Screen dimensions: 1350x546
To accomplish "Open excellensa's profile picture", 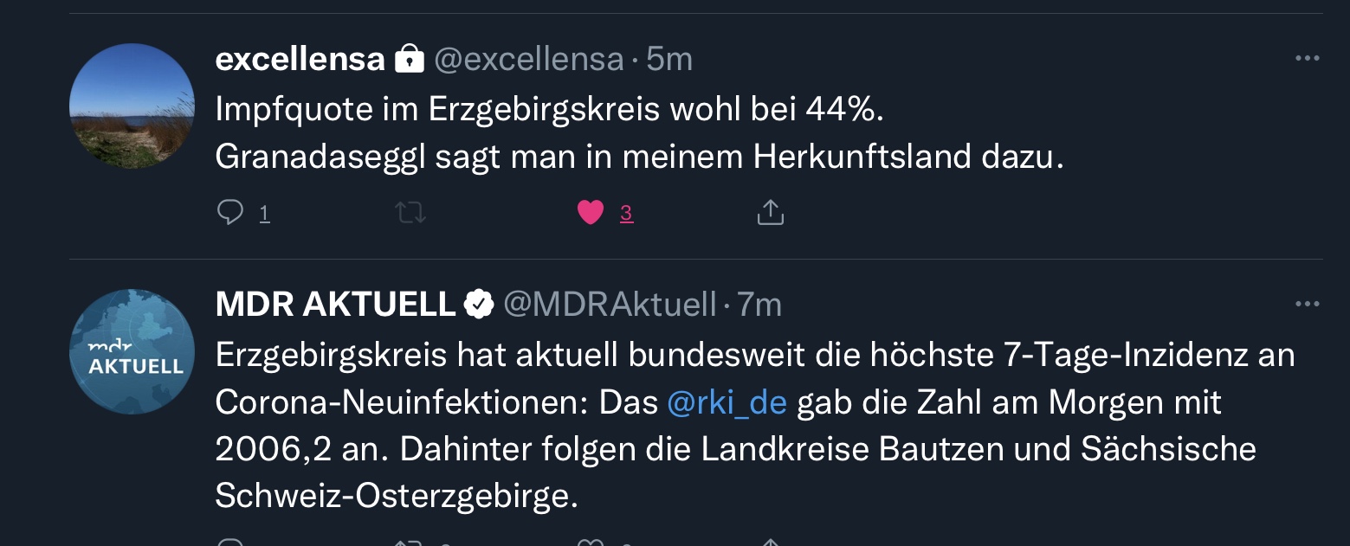I will pos(132,106).
